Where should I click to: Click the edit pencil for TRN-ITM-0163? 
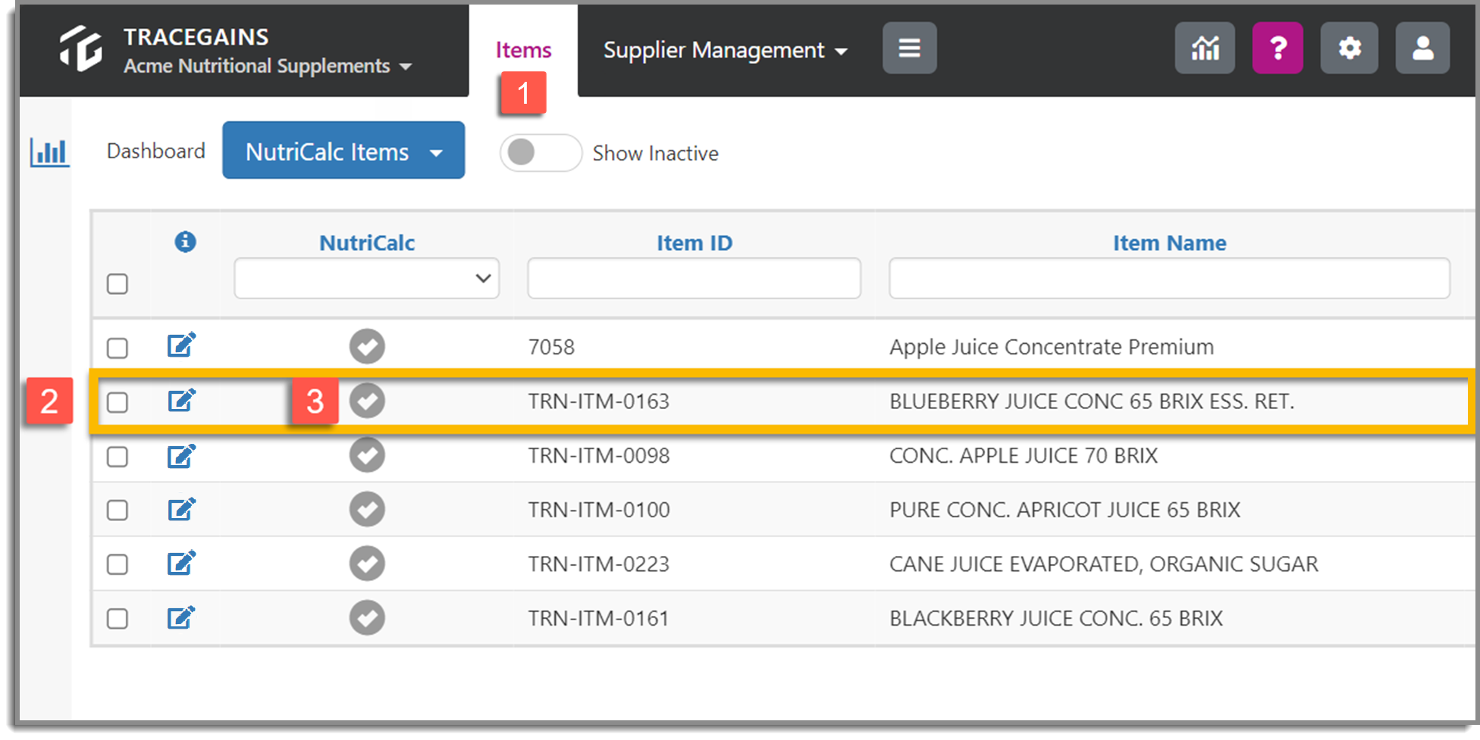pyautogui.click(x=180, y=400)
